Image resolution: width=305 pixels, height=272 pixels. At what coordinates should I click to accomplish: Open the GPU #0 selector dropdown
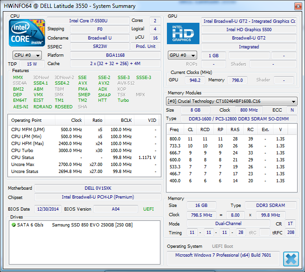click(x=182, y=55)
